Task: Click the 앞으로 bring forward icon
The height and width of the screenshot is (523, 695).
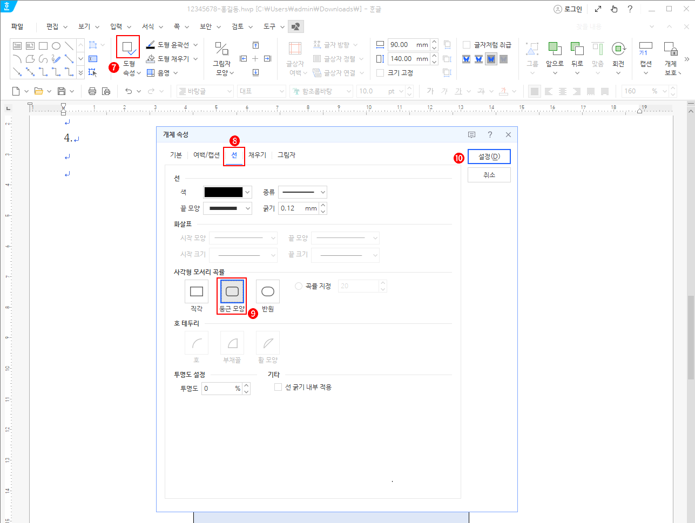Action: coord(555,49)
